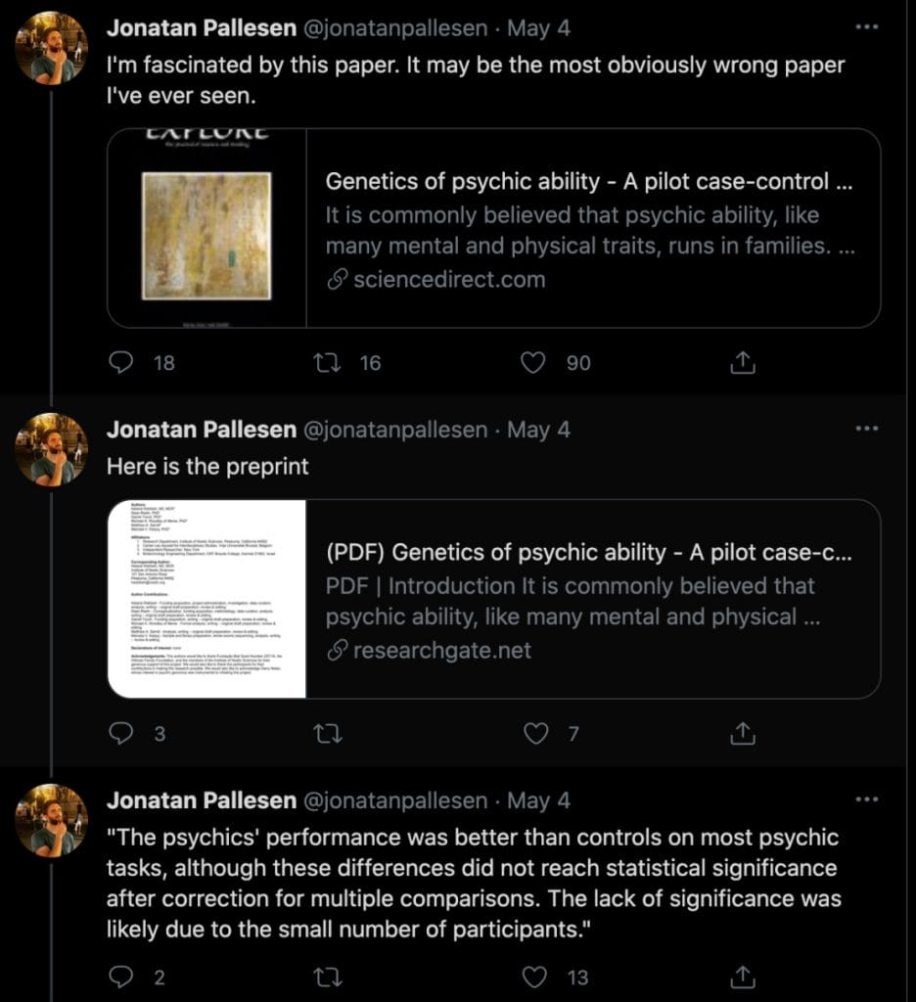Screen dimensions: 916x1002
Task: Share the first tweet via the share icon
Action: pyautogui.click(x=744, y=362)
